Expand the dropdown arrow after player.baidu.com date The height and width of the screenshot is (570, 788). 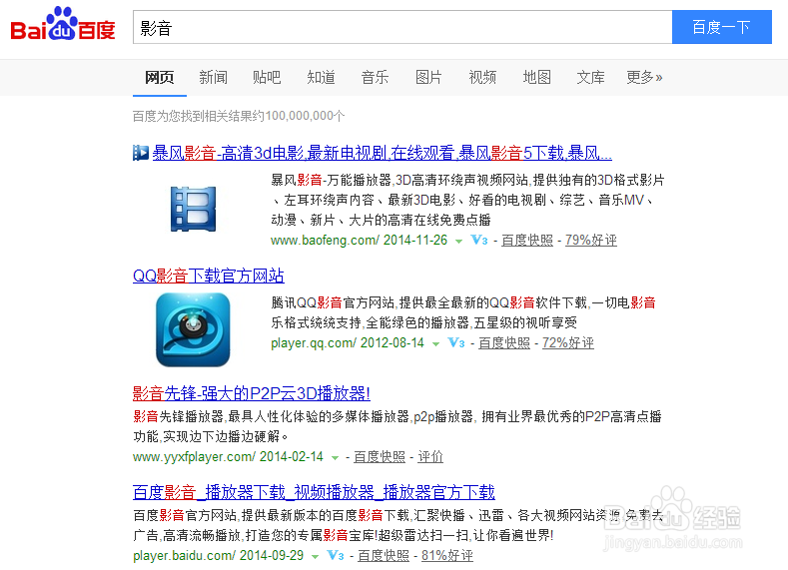(315, 556)
